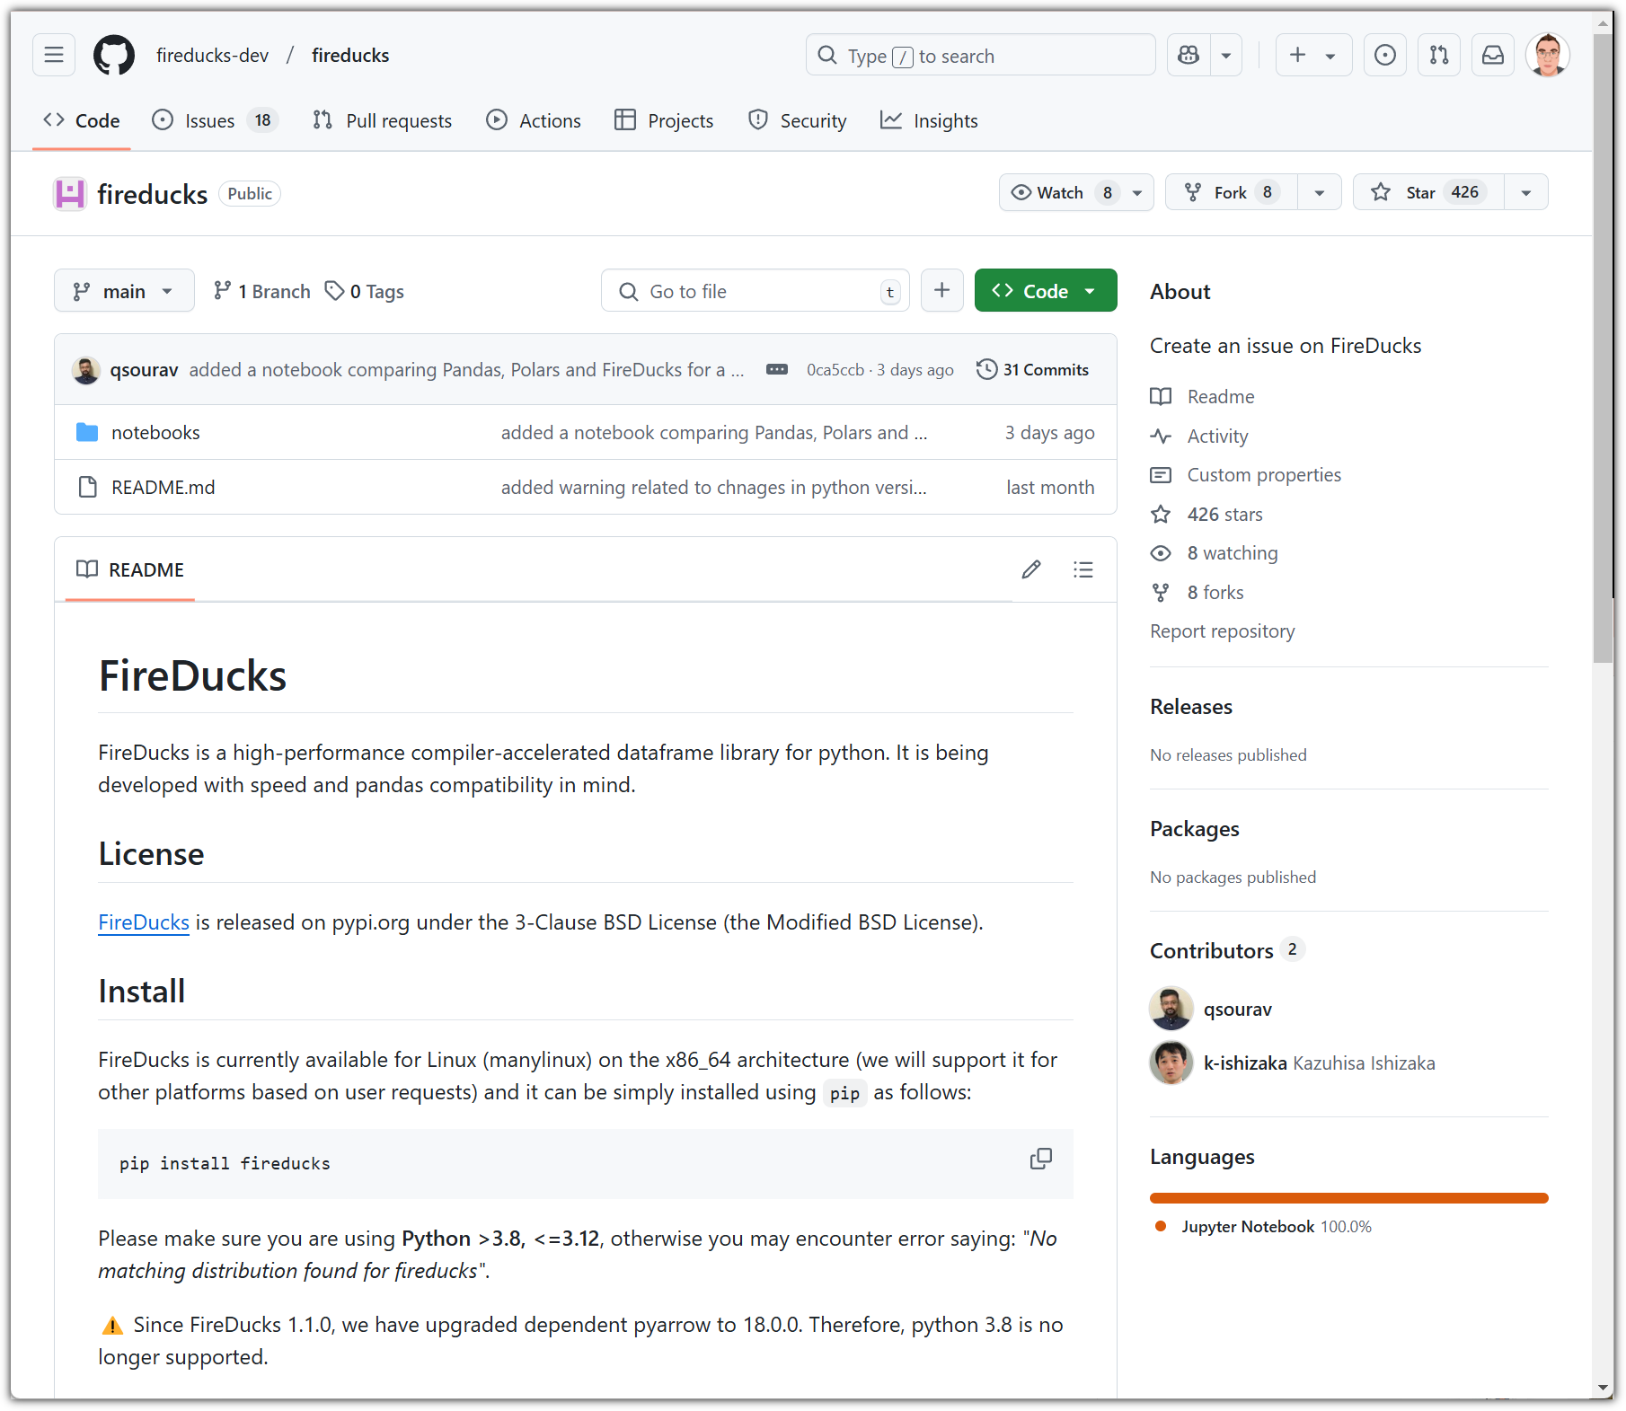Open the notebooks row commit message link
The image size is (1626, 1411).
coord(713,433)
